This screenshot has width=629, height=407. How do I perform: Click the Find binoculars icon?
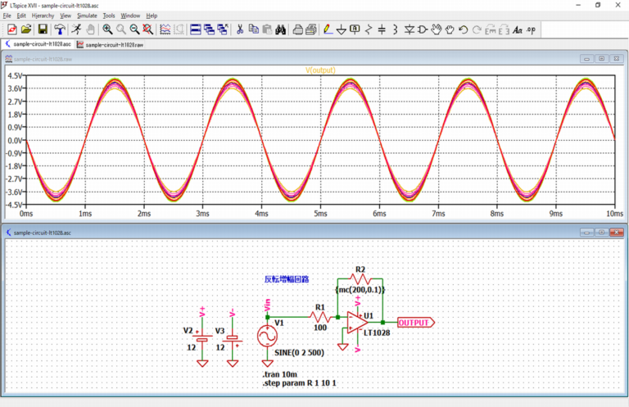280,29
